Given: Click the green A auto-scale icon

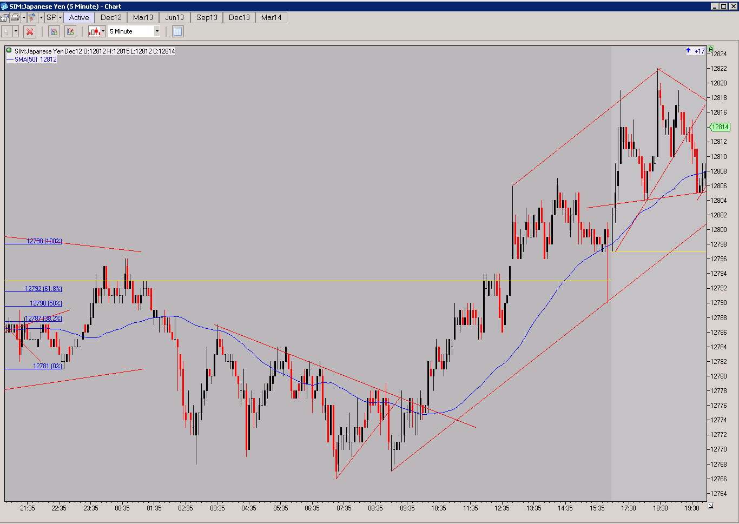Looking at the screenshot, I should pyautogui.click(x=711, y=49).
